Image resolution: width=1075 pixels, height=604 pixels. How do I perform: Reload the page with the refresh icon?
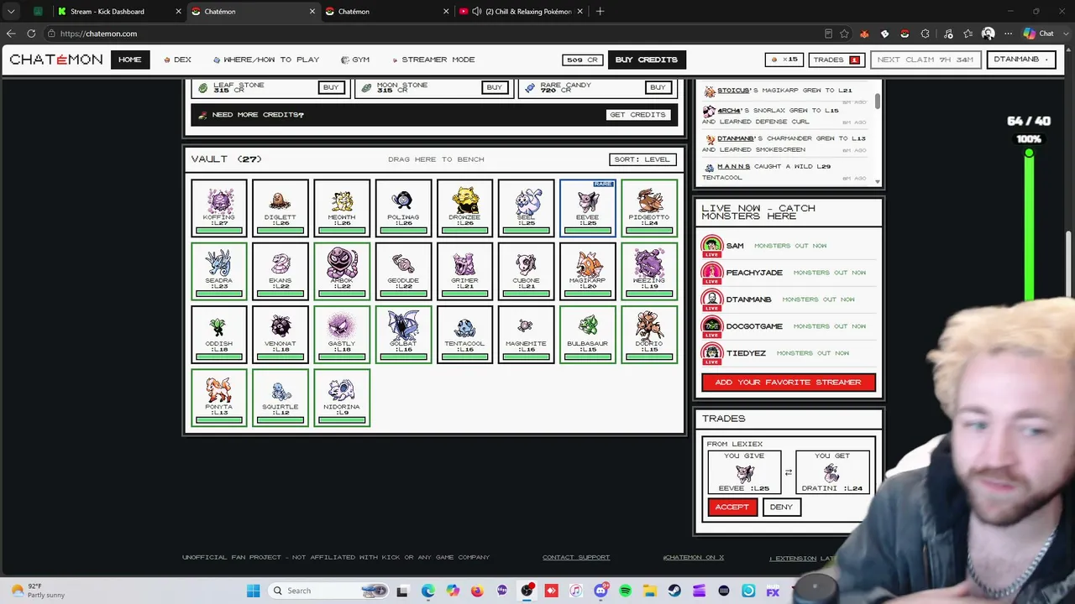point(31,34)
